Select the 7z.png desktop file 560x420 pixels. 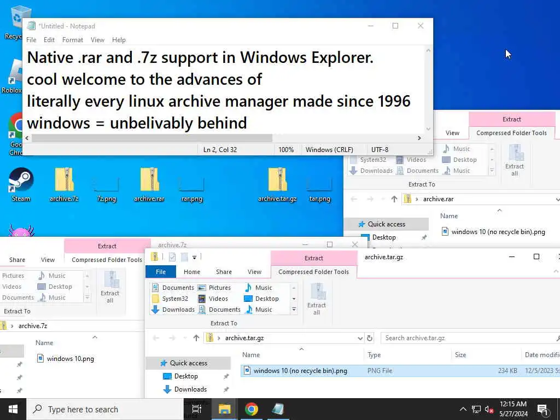(x=107, y=188)
